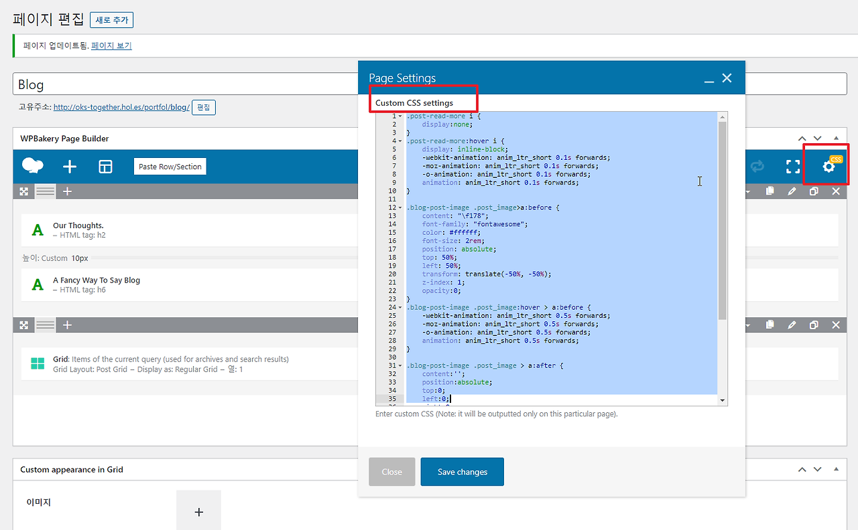
Task: Edit the row containing the Grid element
Action: tap(792, 325)
